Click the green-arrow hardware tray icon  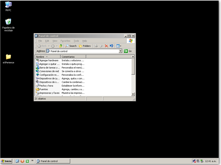coord(202,161)
